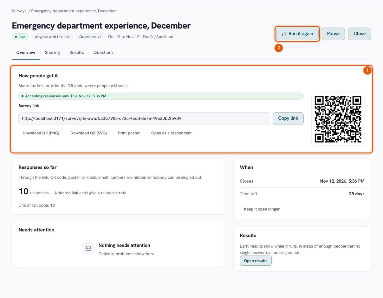This screenshot has width=383, height=298.
Task: Click the Nov 12, 2026, 5:36 PM closing date
Action: pyautogui.click(x=342, y=181)
